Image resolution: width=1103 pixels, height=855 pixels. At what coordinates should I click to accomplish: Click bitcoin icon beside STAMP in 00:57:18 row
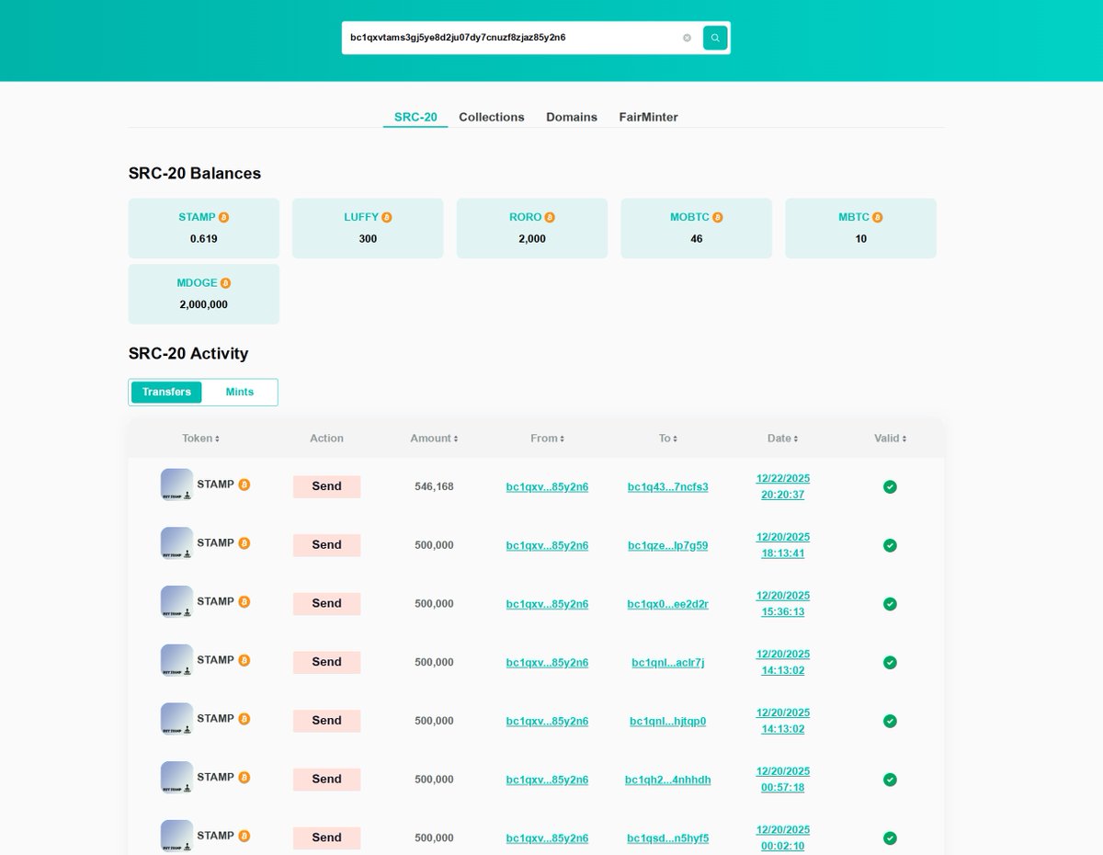(244, 777)
